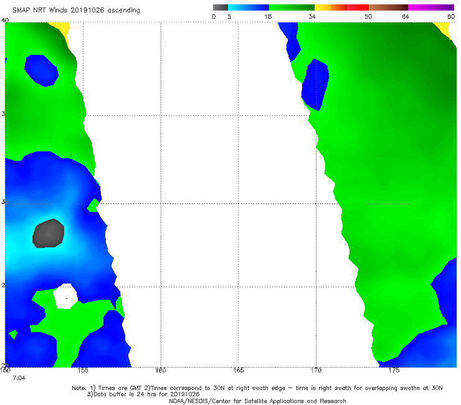Click the longitude label '175'
Screen dimensions: 461x405
tap(394, 370)
